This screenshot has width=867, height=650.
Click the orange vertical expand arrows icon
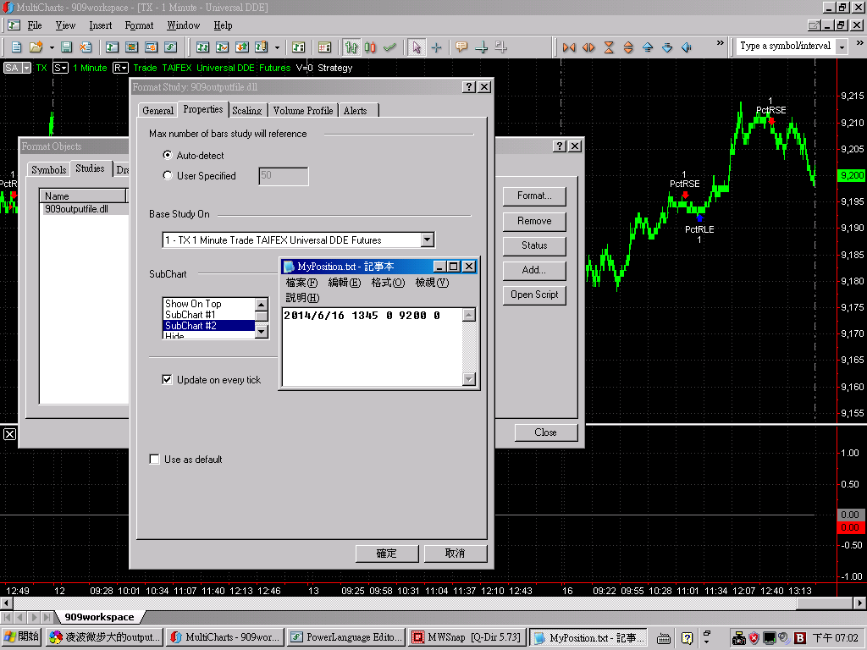point(628,47)
